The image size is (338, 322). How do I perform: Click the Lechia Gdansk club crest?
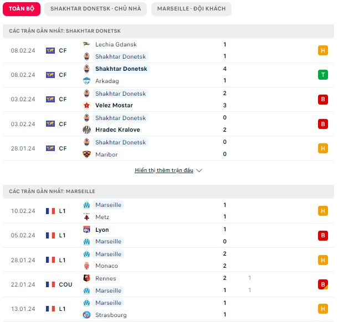(86, 44)
